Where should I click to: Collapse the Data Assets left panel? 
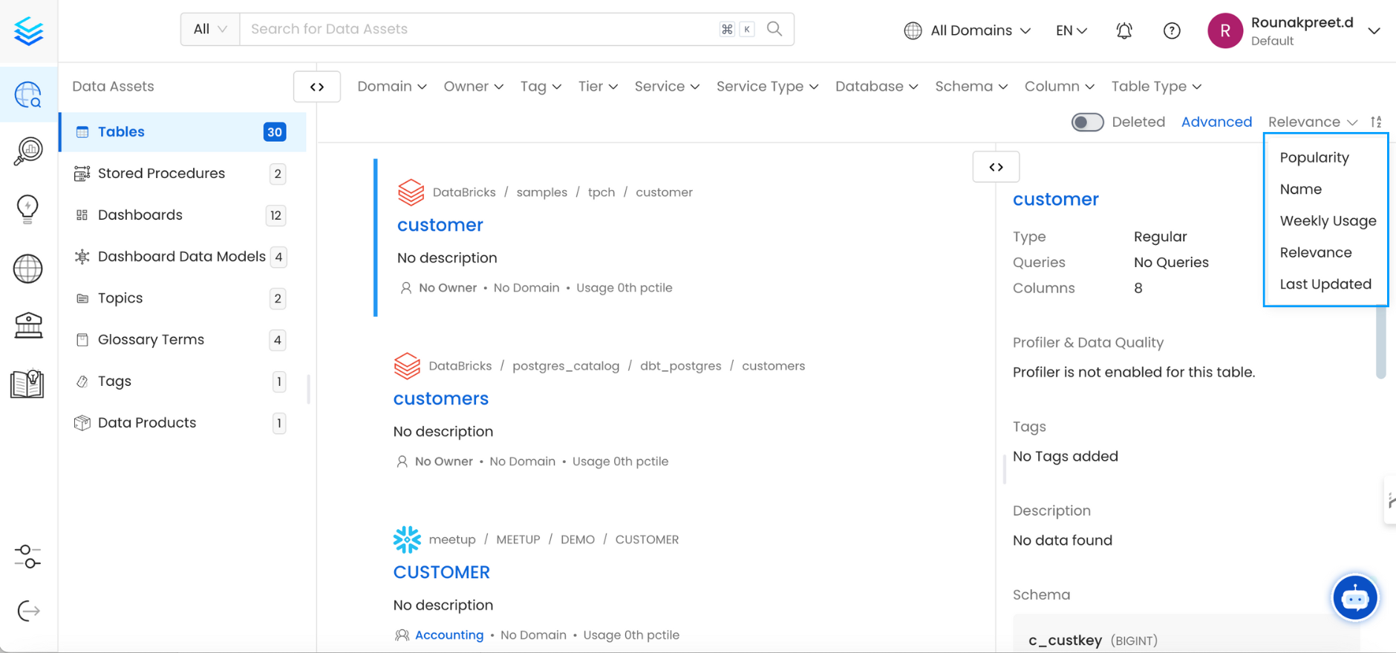click(317, 87)
